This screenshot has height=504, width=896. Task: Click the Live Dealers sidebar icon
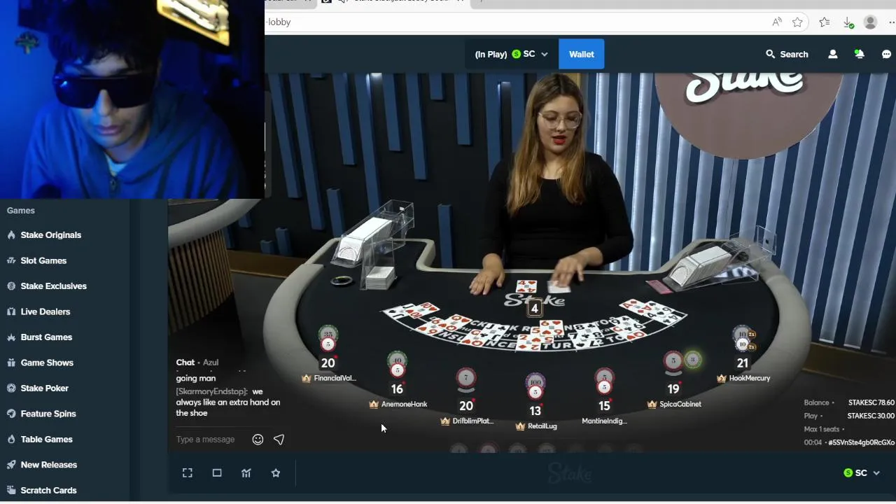click(11, 311)
